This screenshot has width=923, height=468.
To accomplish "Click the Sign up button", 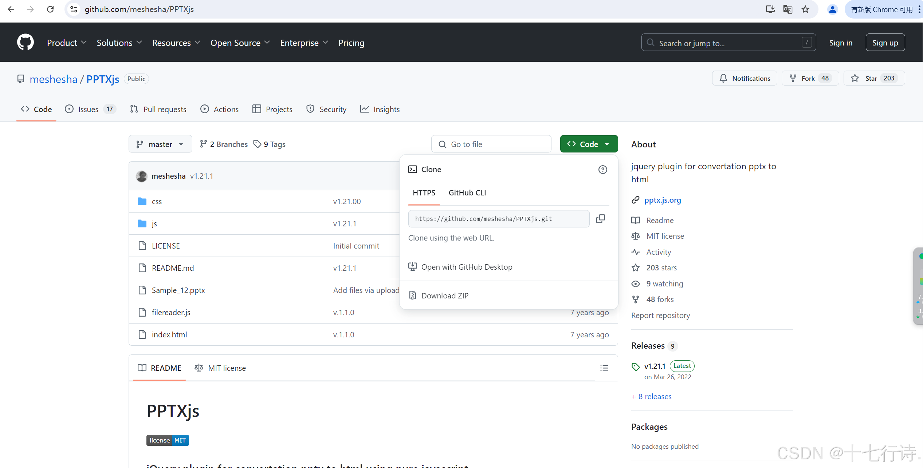I will pyautogui.click(x=885, y=42).
